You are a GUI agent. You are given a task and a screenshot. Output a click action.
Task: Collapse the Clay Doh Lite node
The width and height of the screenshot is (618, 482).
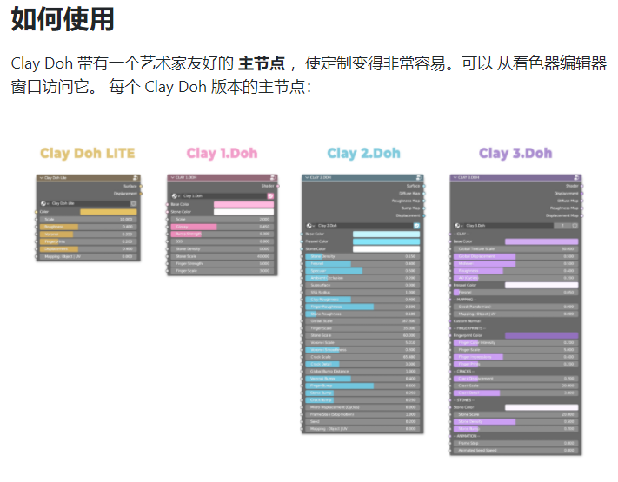tap(41, 177)
